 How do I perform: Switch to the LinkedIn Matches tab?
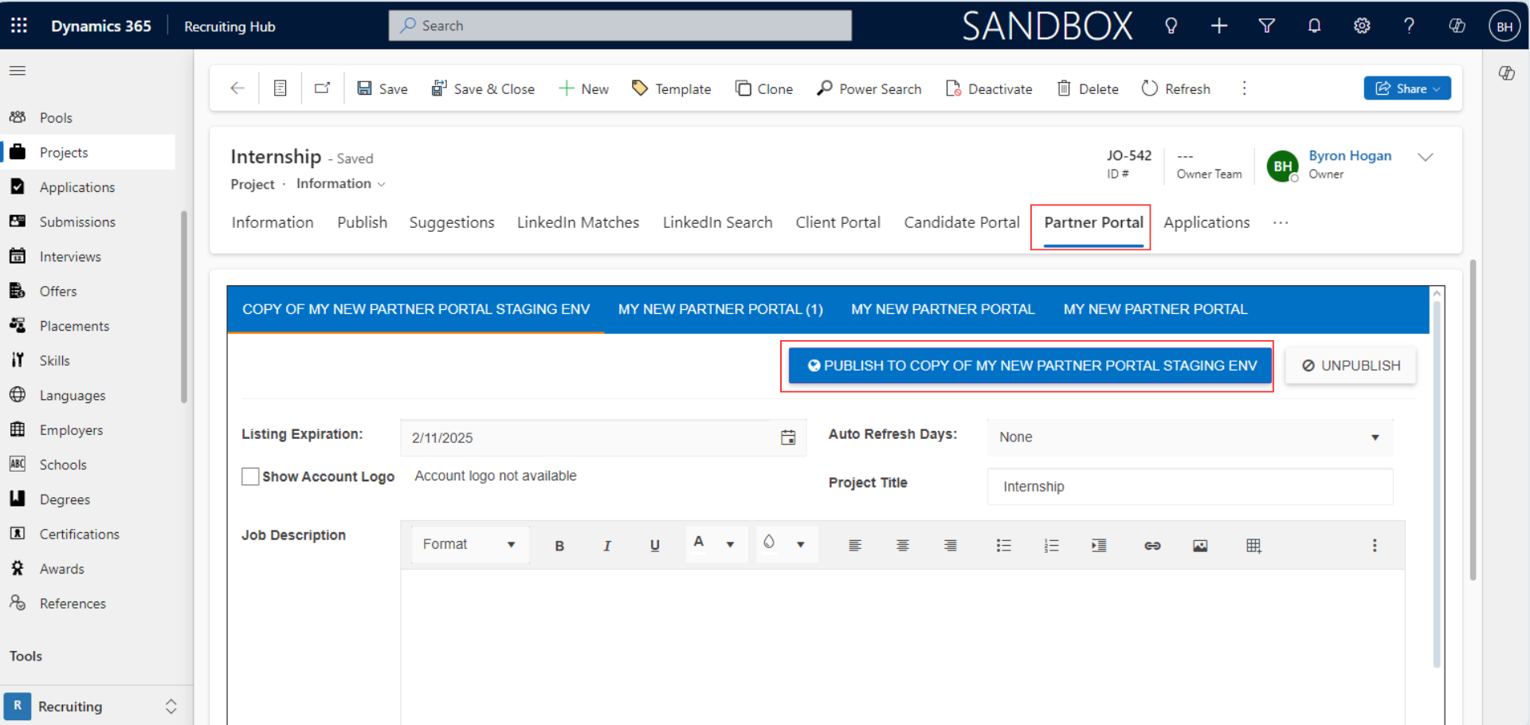(578, 223)
